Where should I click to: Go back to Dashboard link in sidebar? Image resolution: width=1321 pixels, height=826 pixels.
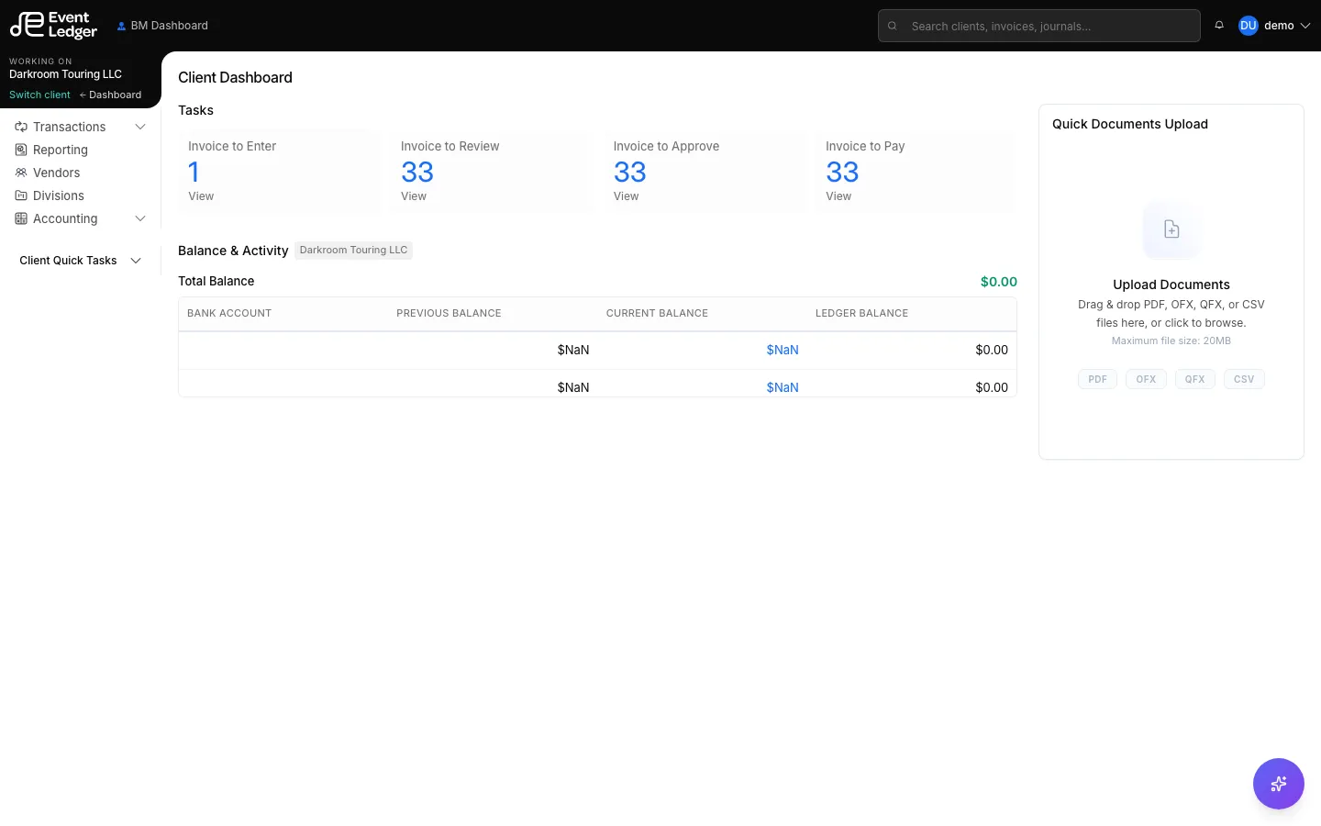110,95
